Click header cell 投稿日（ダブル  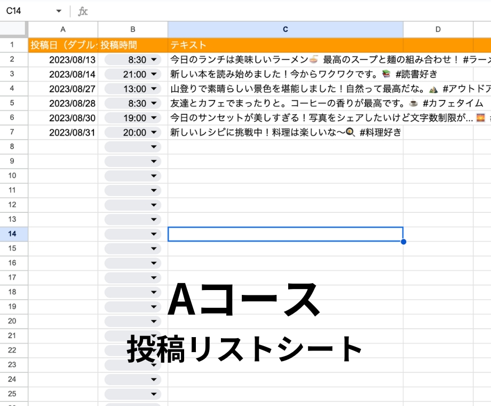[x=63, y=45]
